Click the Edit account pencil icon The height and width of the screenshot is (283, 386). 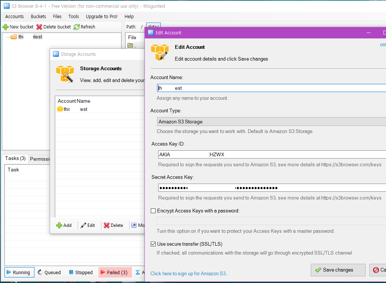pos(84,225)
